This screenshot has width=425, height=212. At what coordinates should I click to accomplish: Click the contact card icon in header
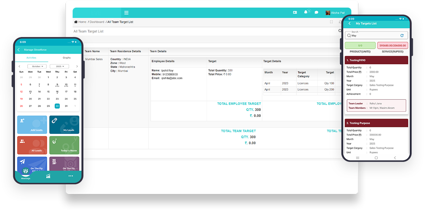point(295,12)
